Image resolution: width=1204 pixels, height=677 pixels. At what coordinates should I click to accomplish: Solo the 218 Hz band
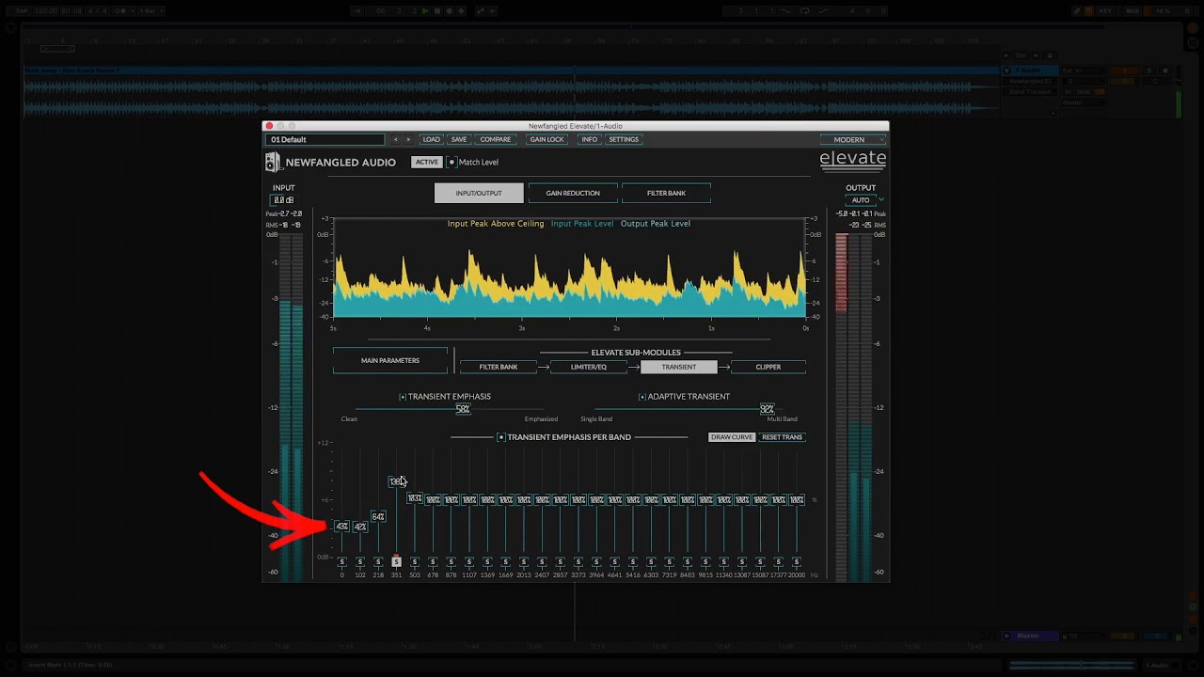378,562
